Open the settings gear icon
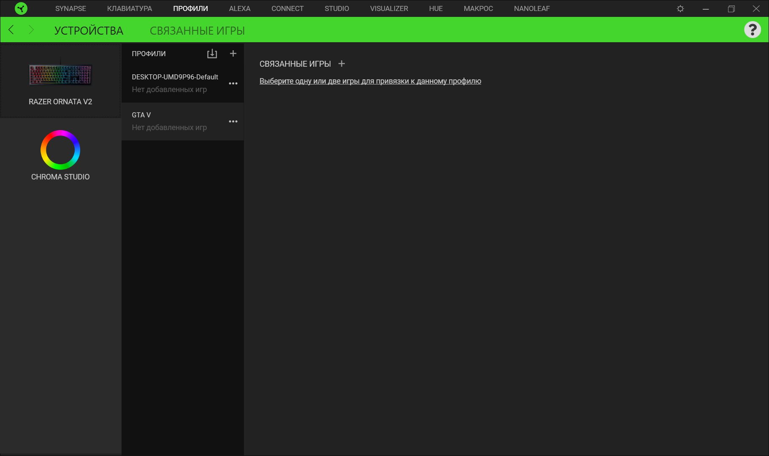 680,8
